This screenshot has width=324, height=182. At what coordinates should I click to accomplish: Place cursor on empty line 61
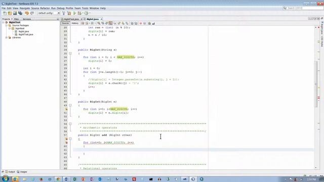(x=193, y=150)
